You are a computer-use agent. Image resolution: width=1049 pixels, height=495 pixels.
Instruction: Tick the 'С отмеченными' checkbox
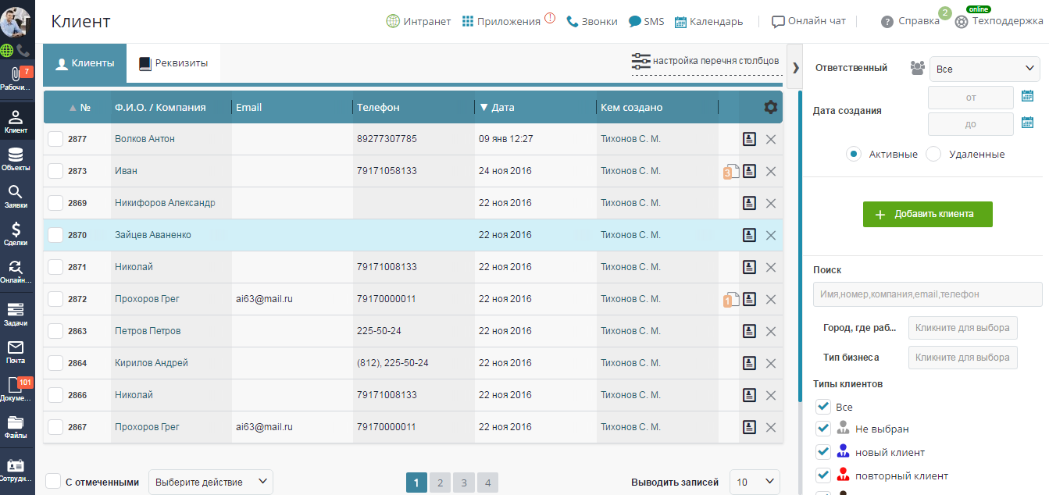click(53, 482)
